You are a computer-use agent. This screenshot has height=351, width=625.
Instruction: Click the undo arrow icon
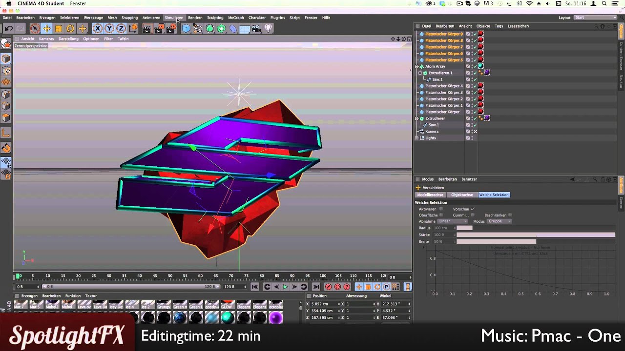click(x=9, y=28)
